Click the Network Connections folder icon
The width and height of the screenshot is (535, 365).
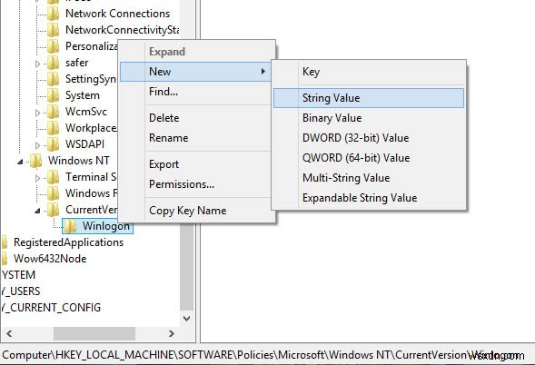tap(54, 14)
